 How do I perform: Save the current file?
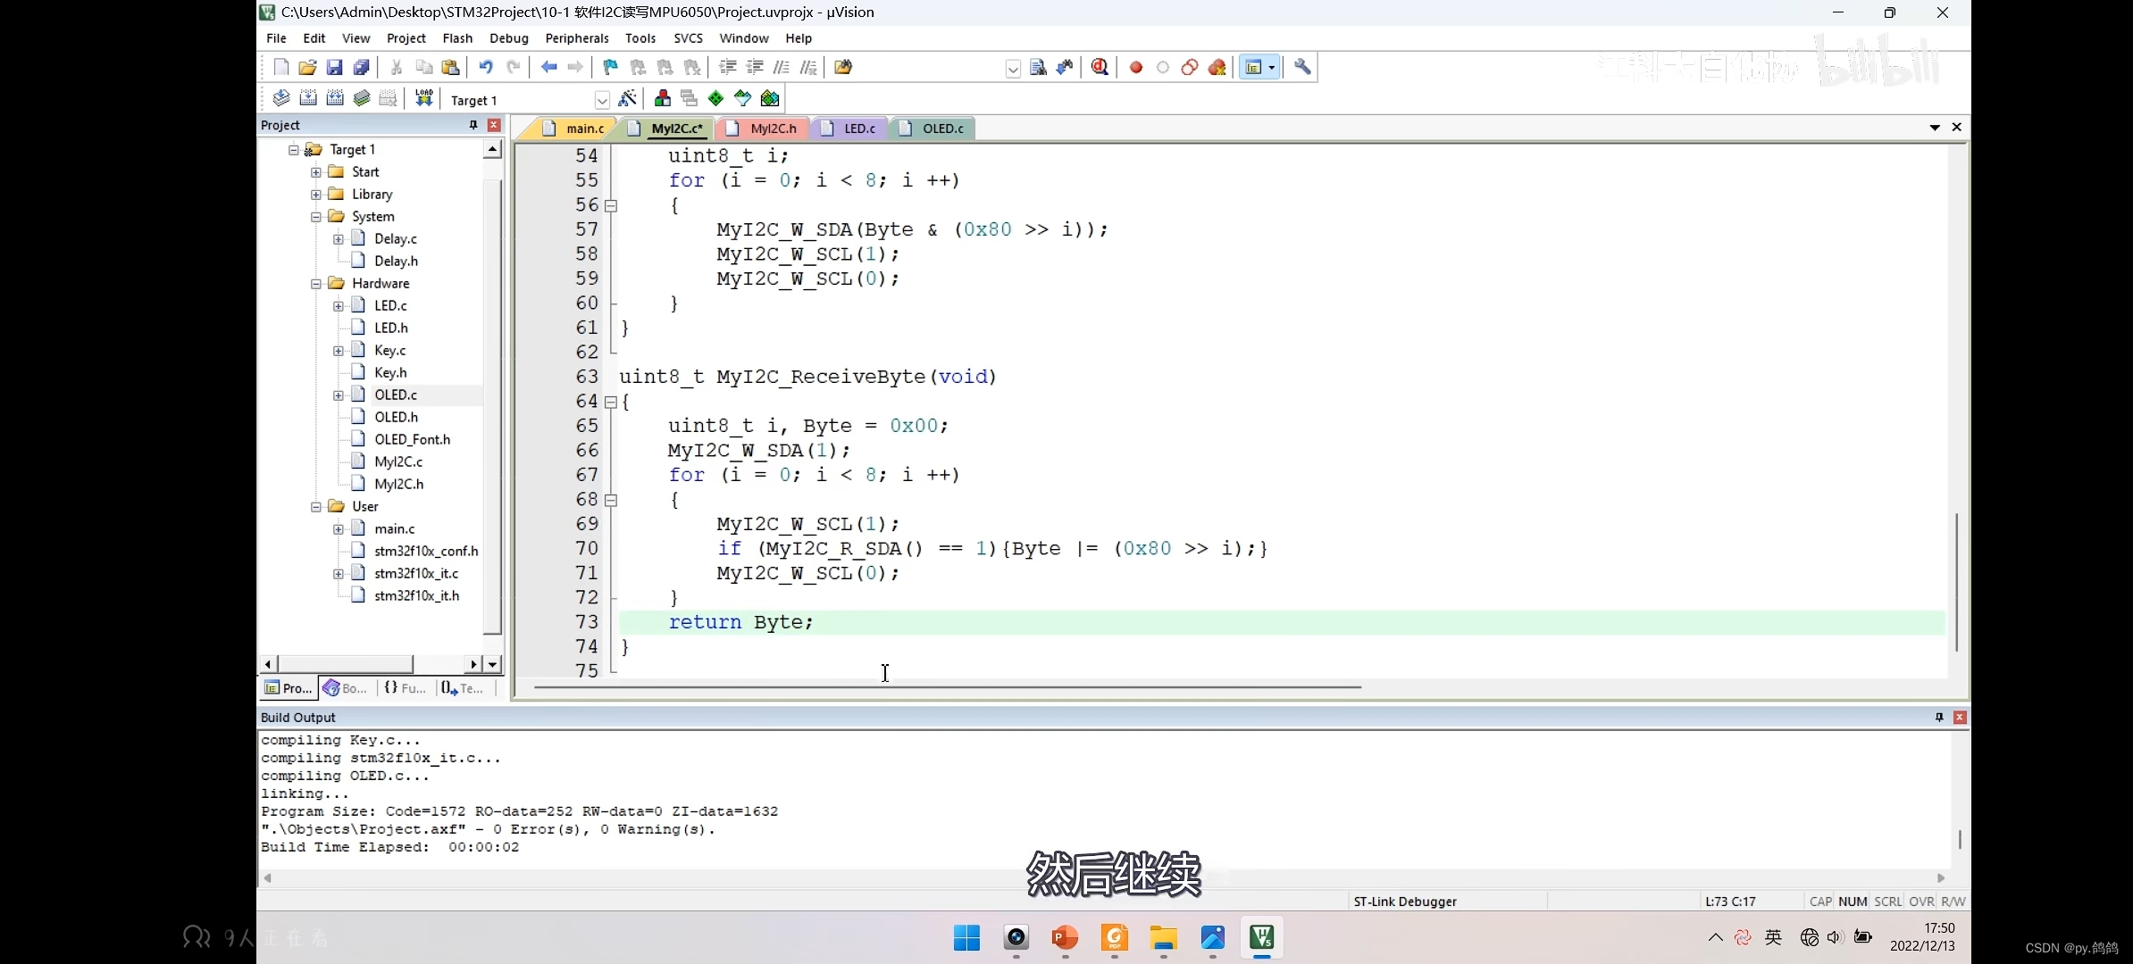tap(334, 67)
